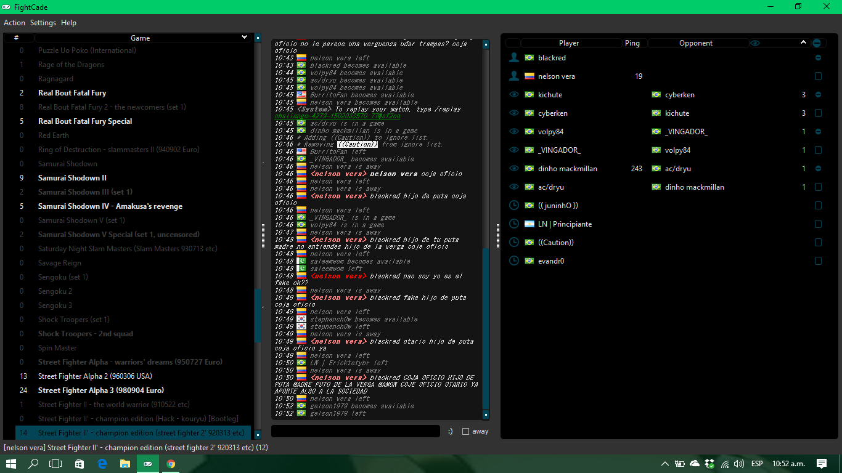Open the Action menu

pos(14,23)
